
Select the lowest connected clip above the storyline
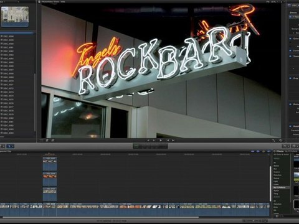coord(50,194)
